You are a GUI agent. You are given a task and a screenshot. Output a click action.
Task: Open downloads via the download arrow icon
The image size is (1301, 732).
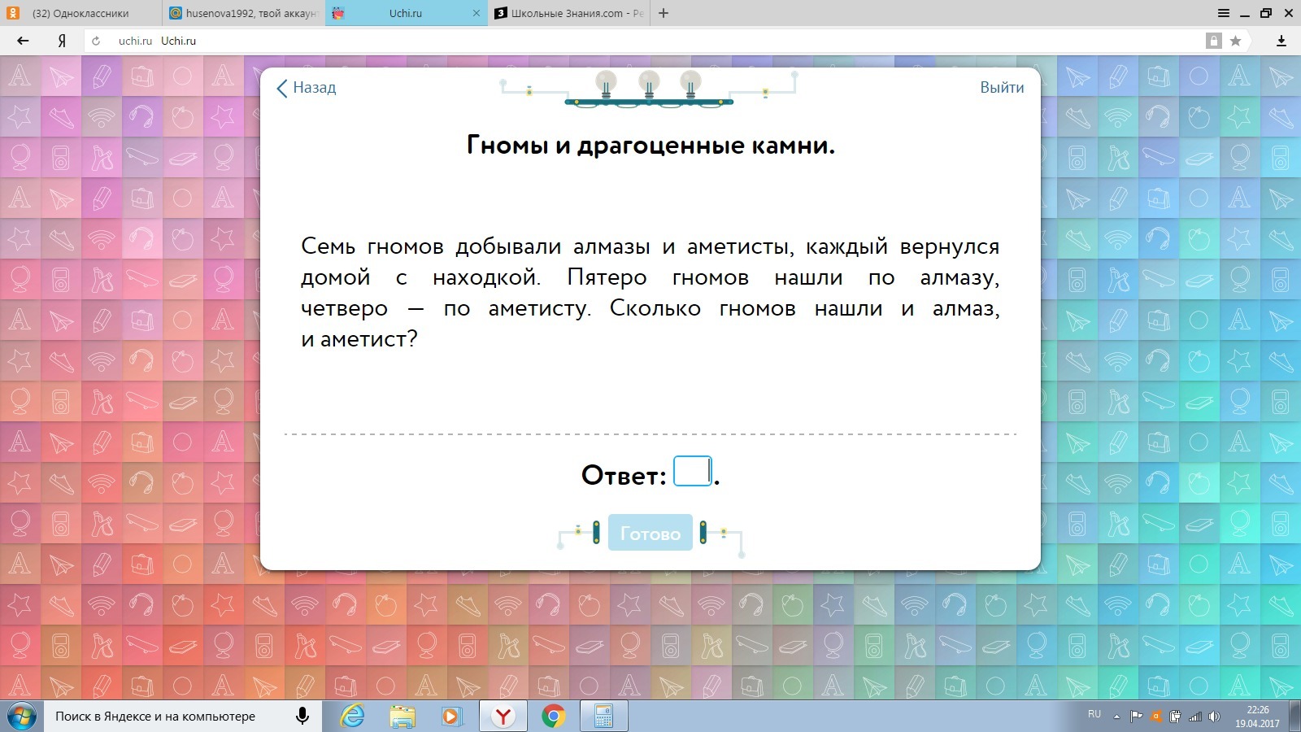point(1281,41)
